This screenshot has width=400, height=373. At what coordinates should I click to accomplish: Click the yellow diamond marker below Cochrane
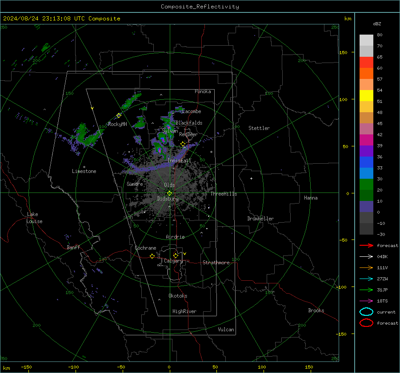tap(152, 256)
